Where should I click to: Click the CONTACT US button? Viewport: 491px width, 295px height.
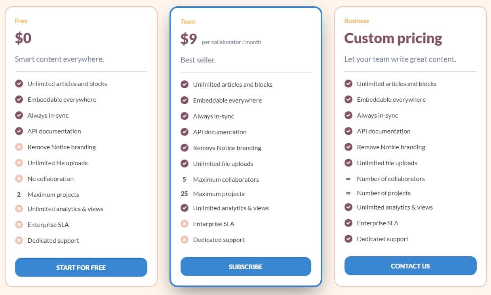410,266
